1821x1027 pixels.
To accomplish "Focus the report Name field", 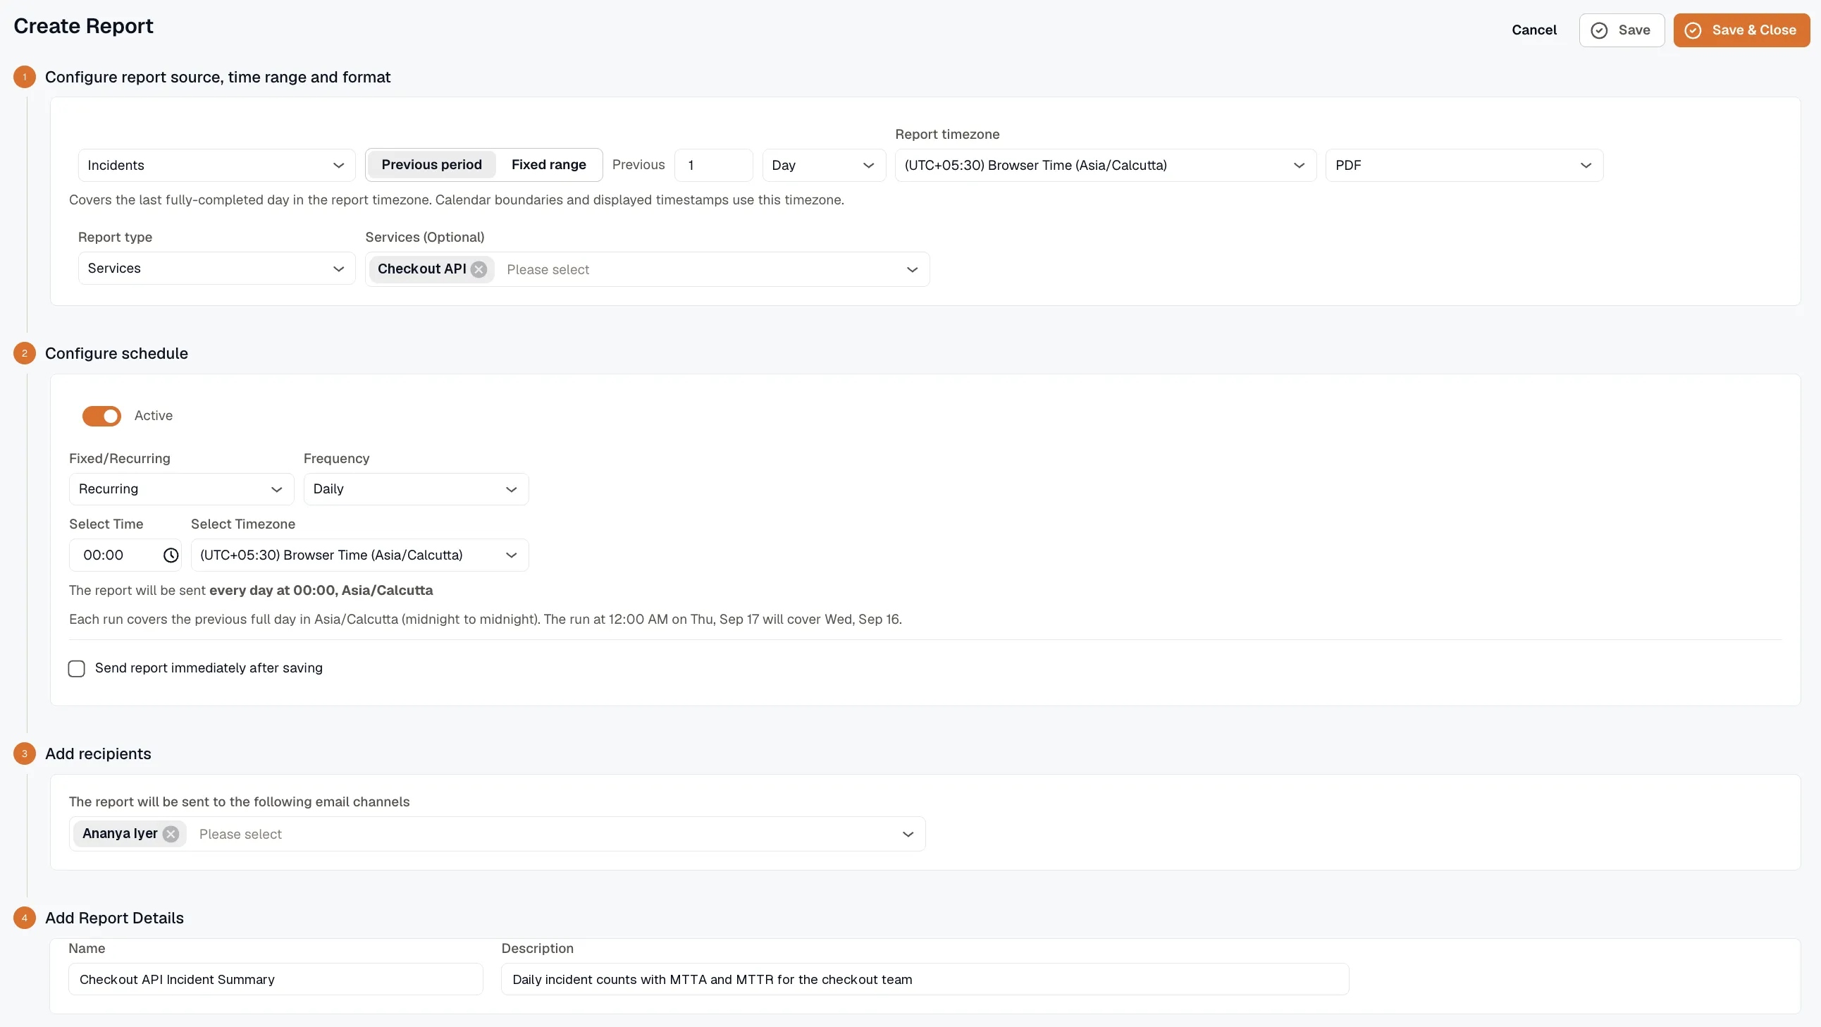I will [x=276, y=980].
